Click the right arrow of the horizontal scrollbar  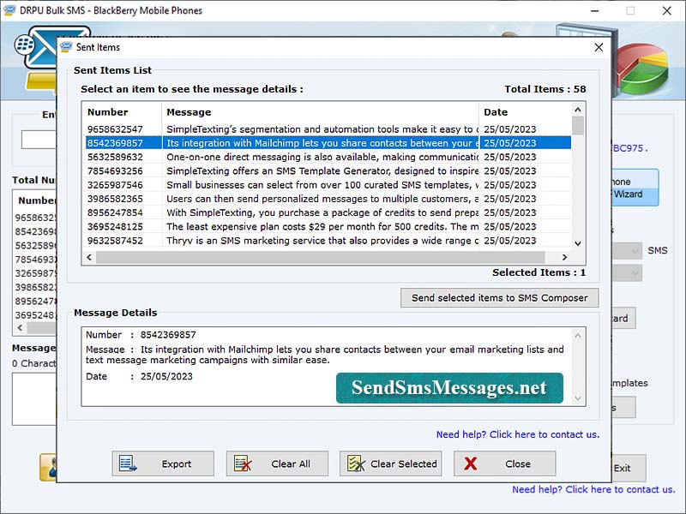(565, 255)
